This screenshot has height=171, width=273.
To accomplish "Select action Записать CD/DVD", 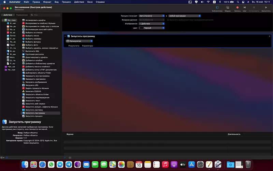I will pos(33,91).
